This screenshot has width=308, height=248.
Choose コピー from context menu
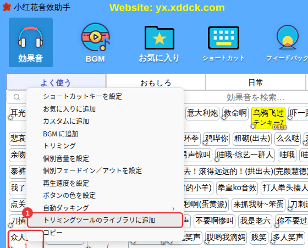point(105,233)
